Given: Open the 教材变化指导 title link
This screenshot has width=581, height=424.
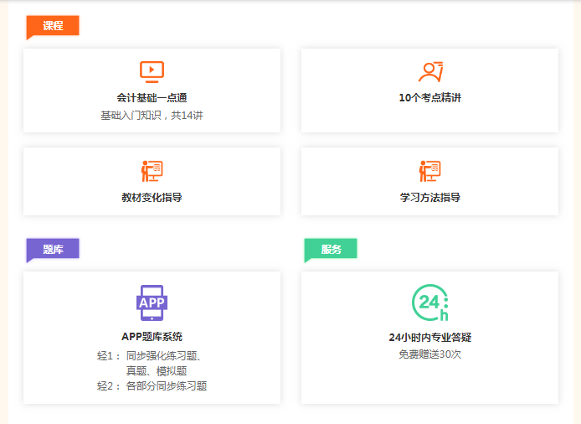Looking at the screenshot, I should [x=152, y=198].
